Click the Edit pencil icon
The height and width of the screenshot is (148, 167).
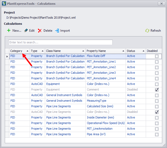(x=26, y=31)
